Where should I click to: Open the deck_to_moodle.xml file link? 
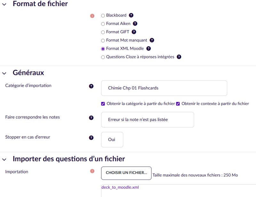[x=120, y=187]
